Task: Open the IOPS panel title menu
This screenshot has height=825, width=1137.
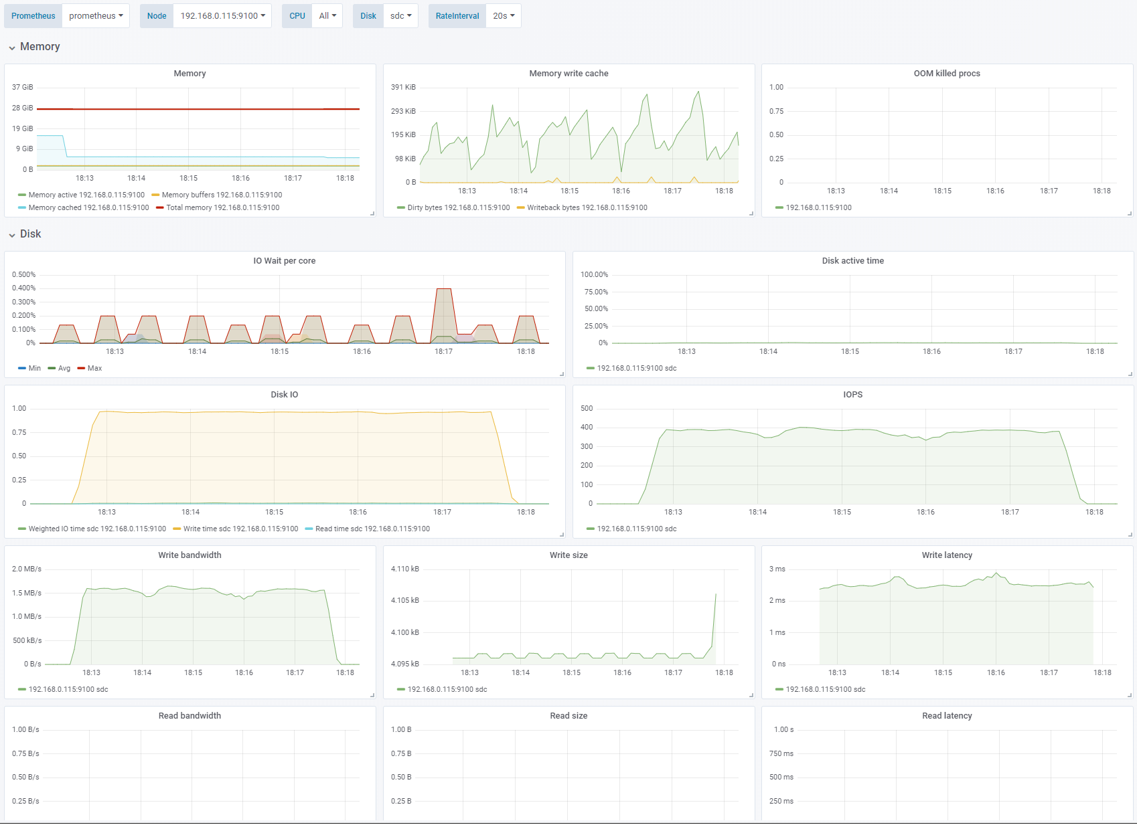Action: point(853,395)
